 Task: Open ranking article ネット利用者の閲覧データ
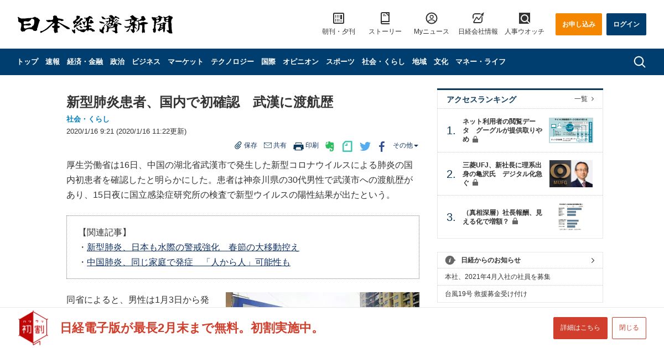[x=502, y=130]
